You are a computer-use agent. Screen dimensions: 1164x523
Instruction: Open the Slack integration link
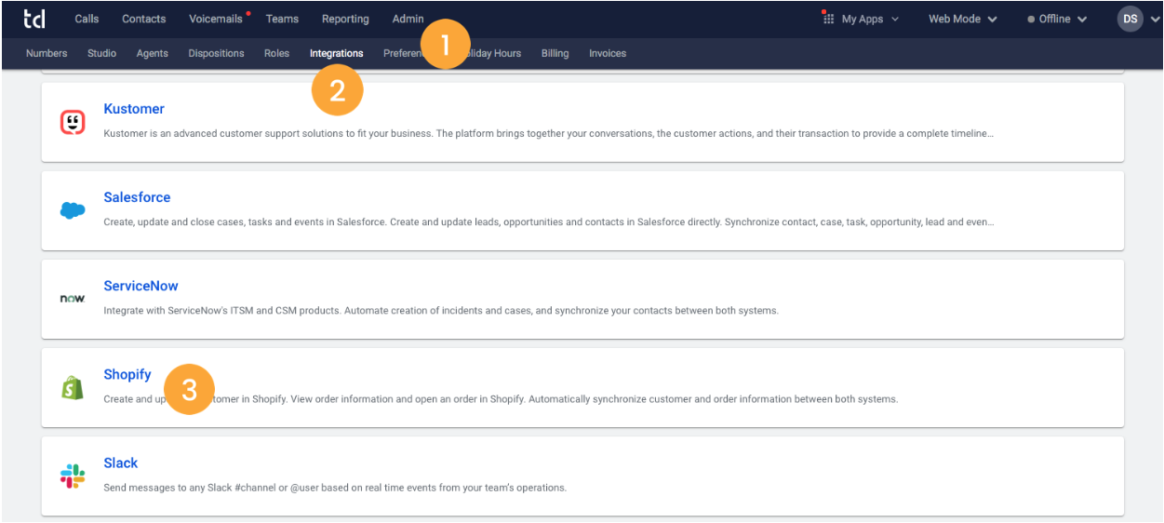pyautogui.click(x=121, y=463)
